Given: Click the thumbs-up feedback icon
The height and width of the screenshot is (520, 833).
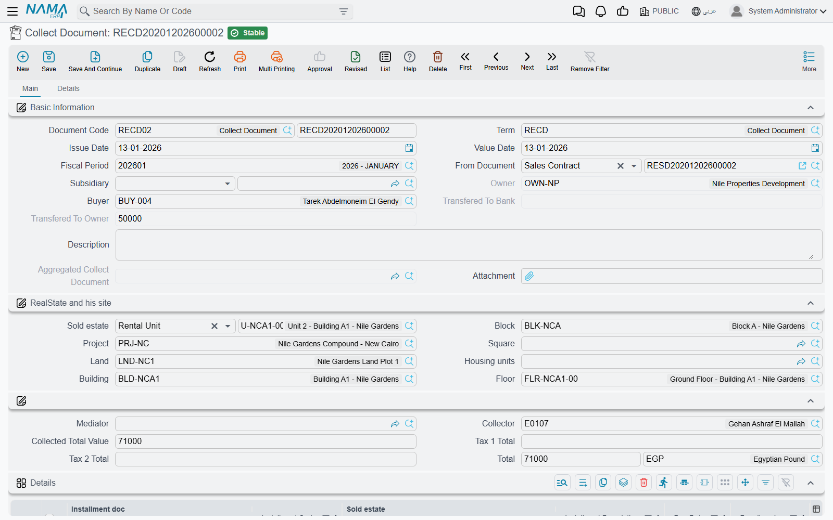Looking at the screenshot, I should click(623, 11).
